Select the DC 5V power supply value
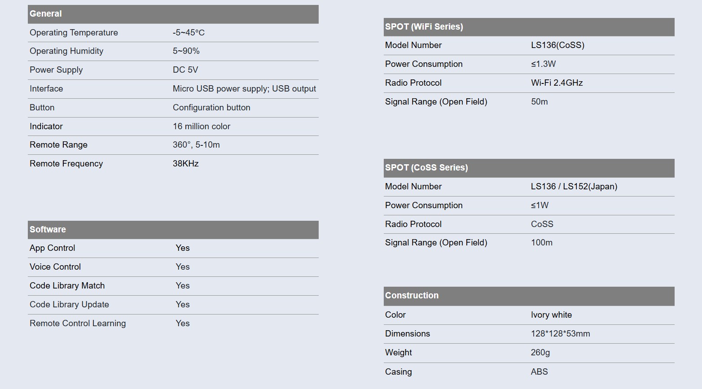The image size is (702, 389). coord(185,70)
